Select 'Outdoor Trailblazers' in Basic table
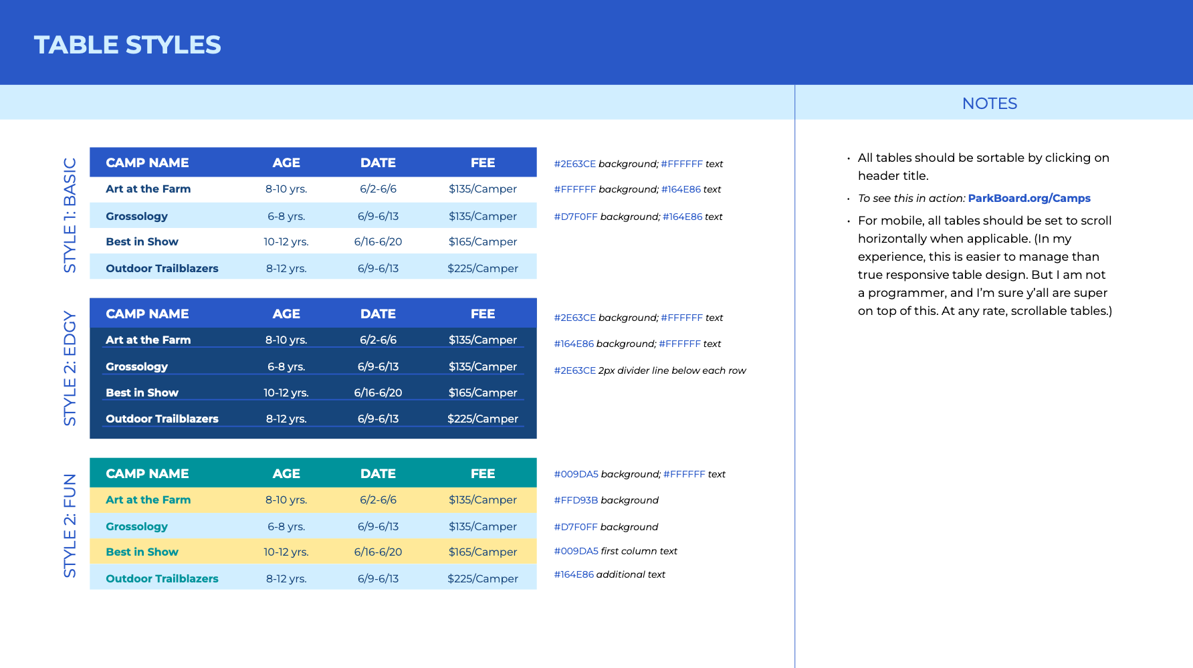This screenshot has height=668, width=1193. click(x=162, y=268)
